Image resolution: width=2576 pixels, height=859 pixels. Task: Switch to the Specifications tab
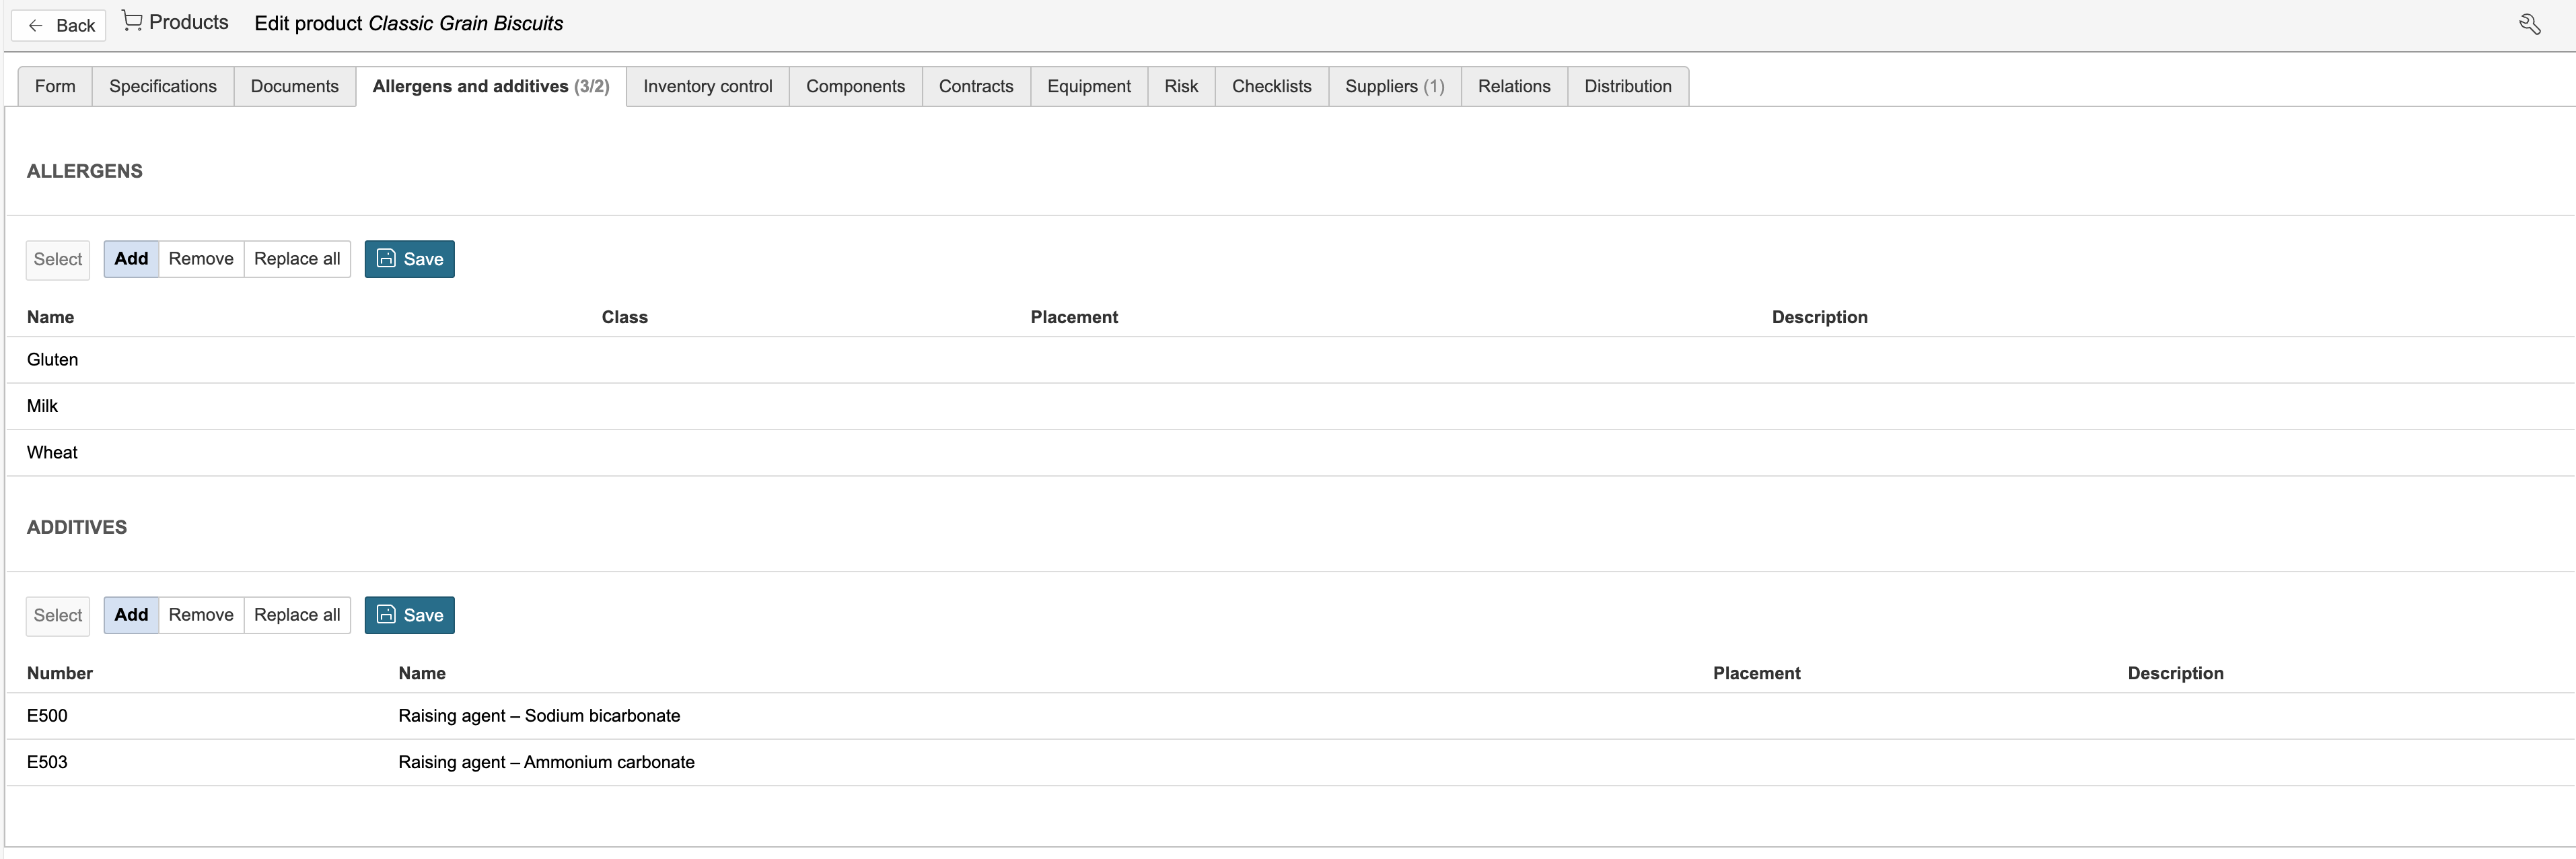click(x=163, y=86)
